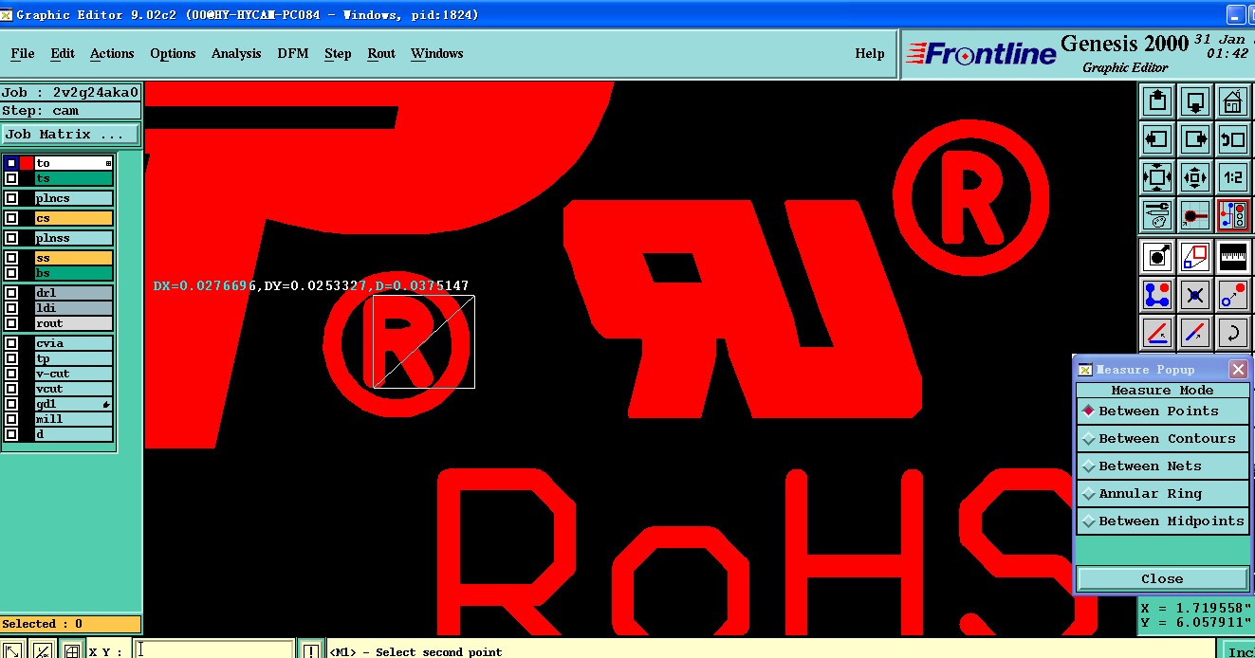
Task: Select Between Points measure mode
Action: (x=1162, y=411)
